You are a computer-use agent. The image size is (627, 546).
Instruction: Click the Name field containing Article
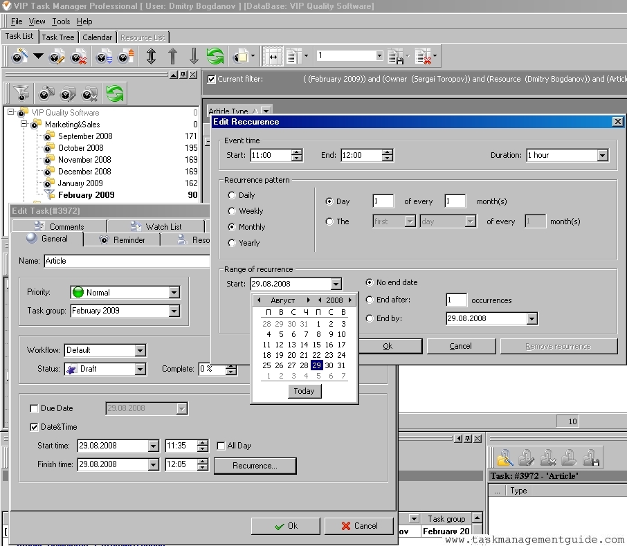tap(127, 261)
